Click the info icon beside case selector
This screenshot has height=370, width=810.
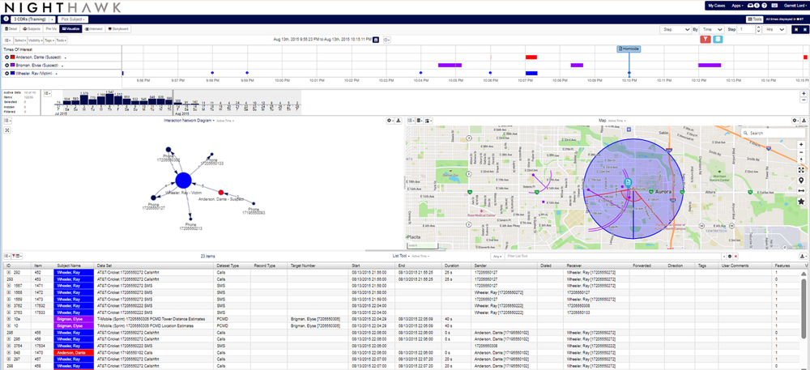(6, 19)
